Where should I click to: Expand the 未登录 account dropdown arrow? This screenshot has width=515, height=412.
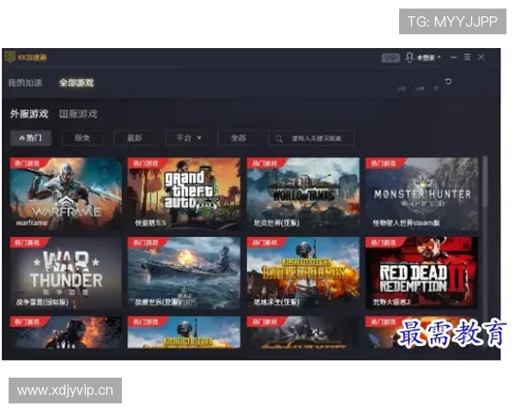pyautogui.click(x=439, y=58)
